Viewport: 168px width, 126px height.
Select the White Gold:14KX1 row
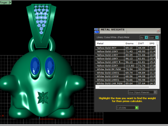point(126,80)
